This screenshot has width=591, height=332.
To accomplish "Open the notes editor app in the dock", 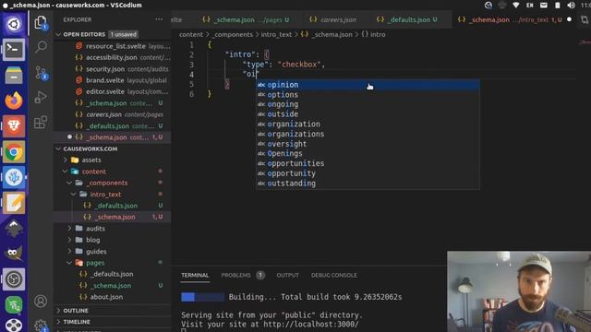I will pos(14,203).
